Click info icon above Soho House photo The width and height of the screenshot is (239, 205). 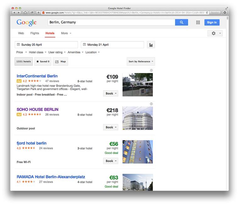pos(151,104)
